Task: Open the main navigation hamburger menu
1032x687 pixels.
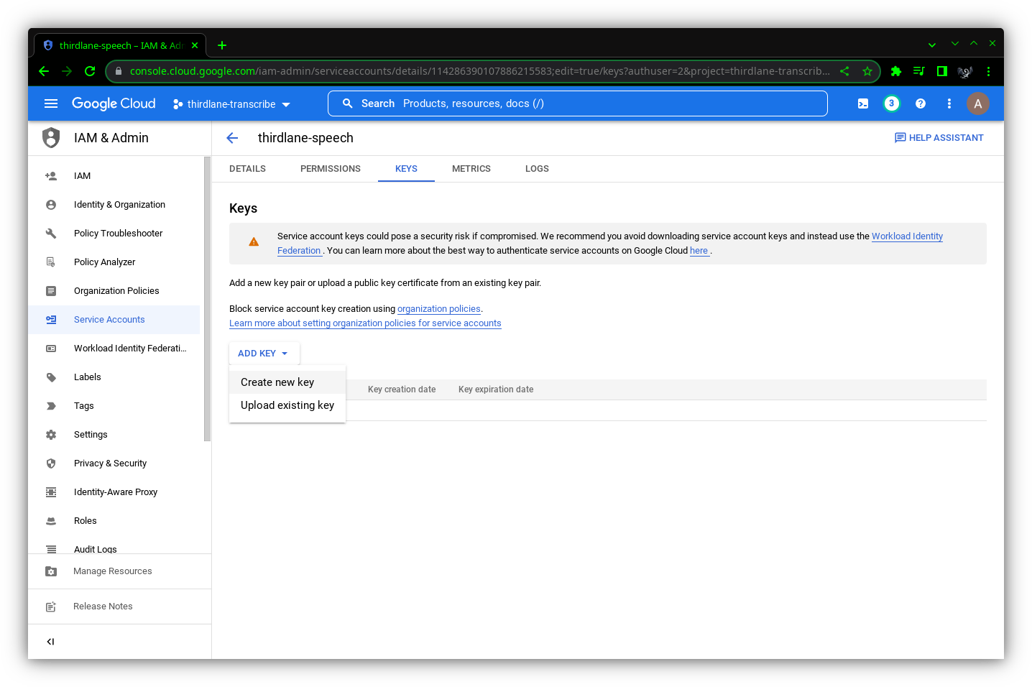Action: tap(51, 103)
